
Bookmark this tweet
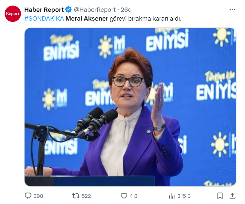pyautogui.click(x=220, y=196)
